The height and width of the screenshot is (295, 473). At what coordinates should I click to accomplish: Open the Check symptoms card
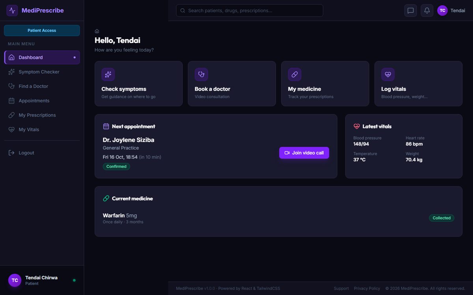(138, 83)
